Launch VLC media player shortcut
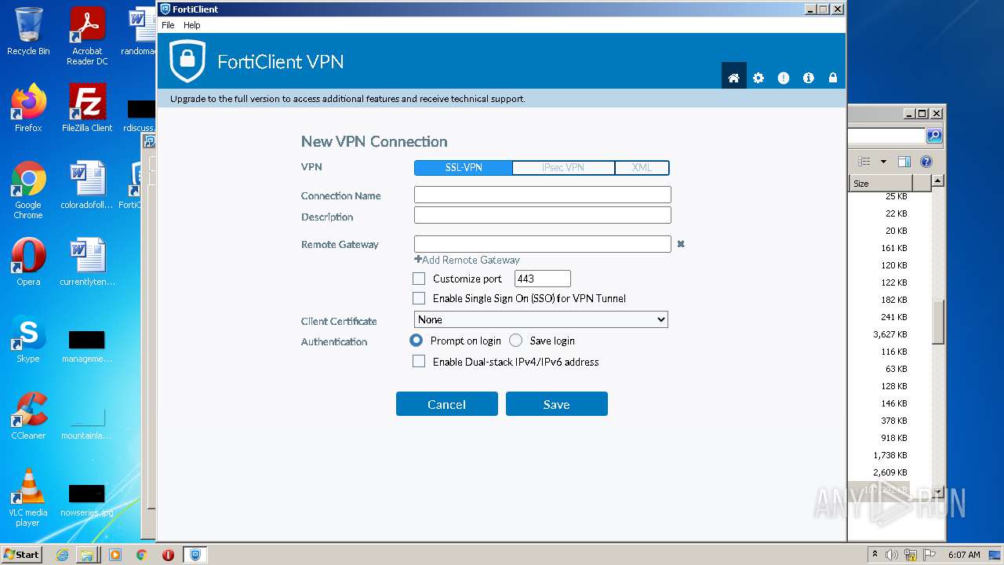The height and width of the screenshot is (565, 1004). coord(28,498)
